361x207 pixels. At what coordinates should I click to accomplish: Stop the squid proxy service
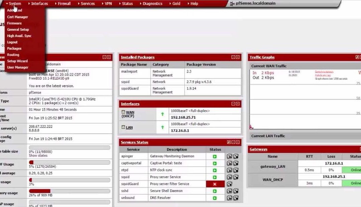(x=236, y=177)
